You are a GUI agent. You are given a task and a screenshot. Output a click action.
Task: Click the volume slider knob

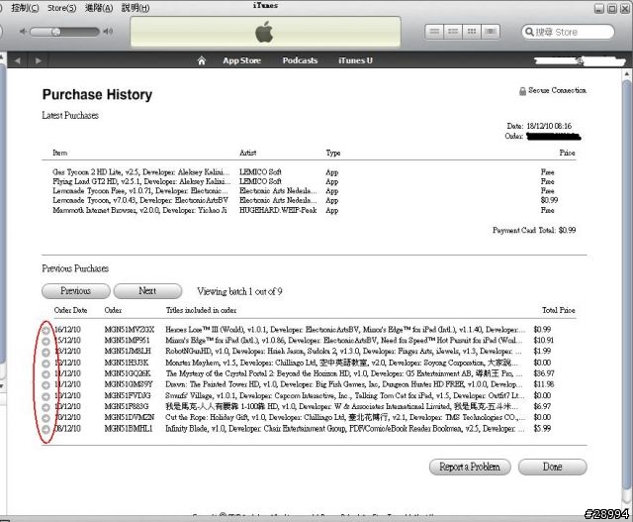point(56,32)
